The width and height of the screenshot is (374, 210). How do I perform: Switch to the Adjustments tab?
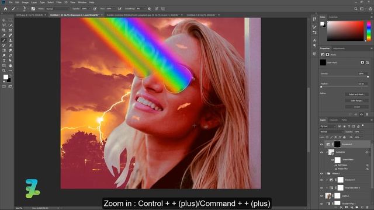click(339, 48)
